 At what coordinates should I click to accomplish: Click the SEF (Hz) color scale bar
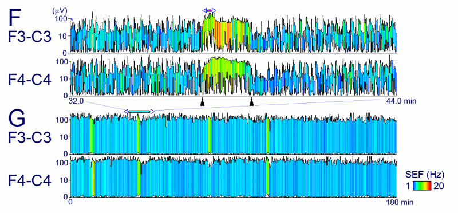pos(422,186)
